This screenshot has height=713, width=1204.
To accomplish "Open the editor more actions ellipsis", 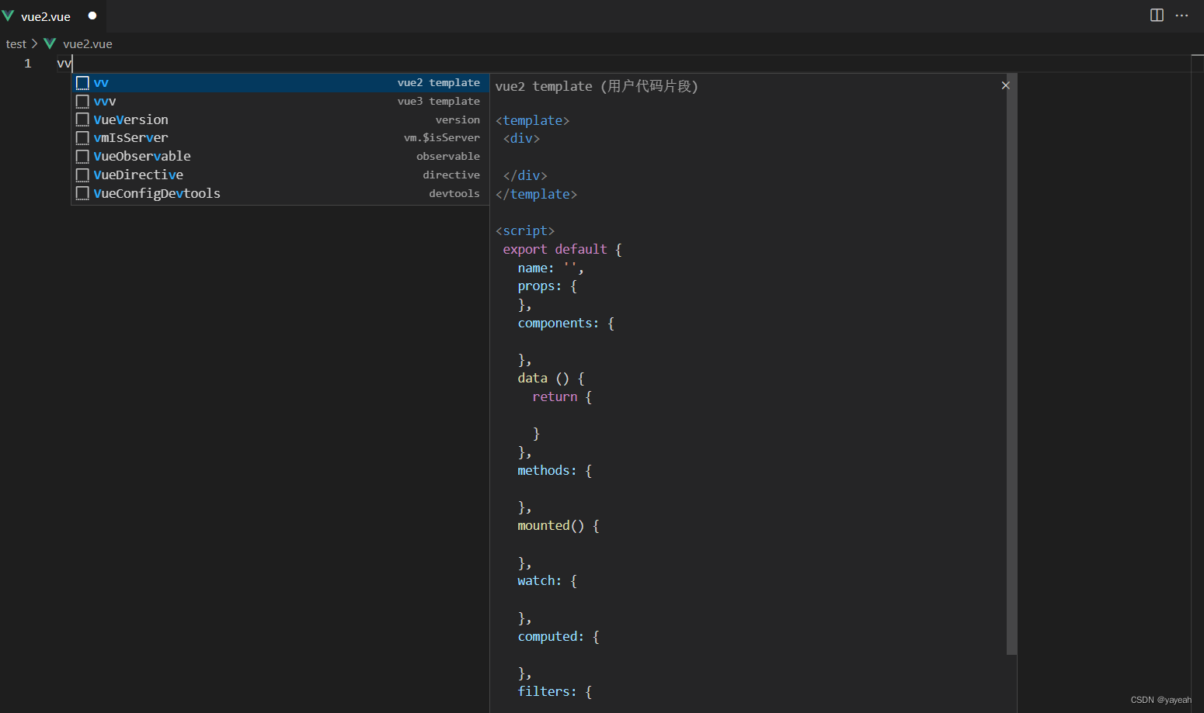I will (1181, 16).
